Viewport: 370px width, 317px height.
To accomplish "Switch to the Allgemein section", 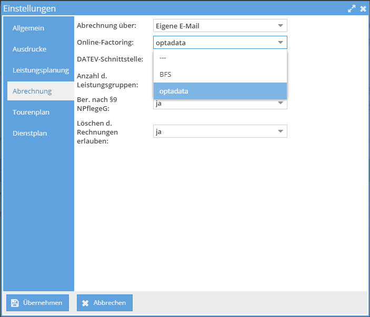I will tap(28, 28).
